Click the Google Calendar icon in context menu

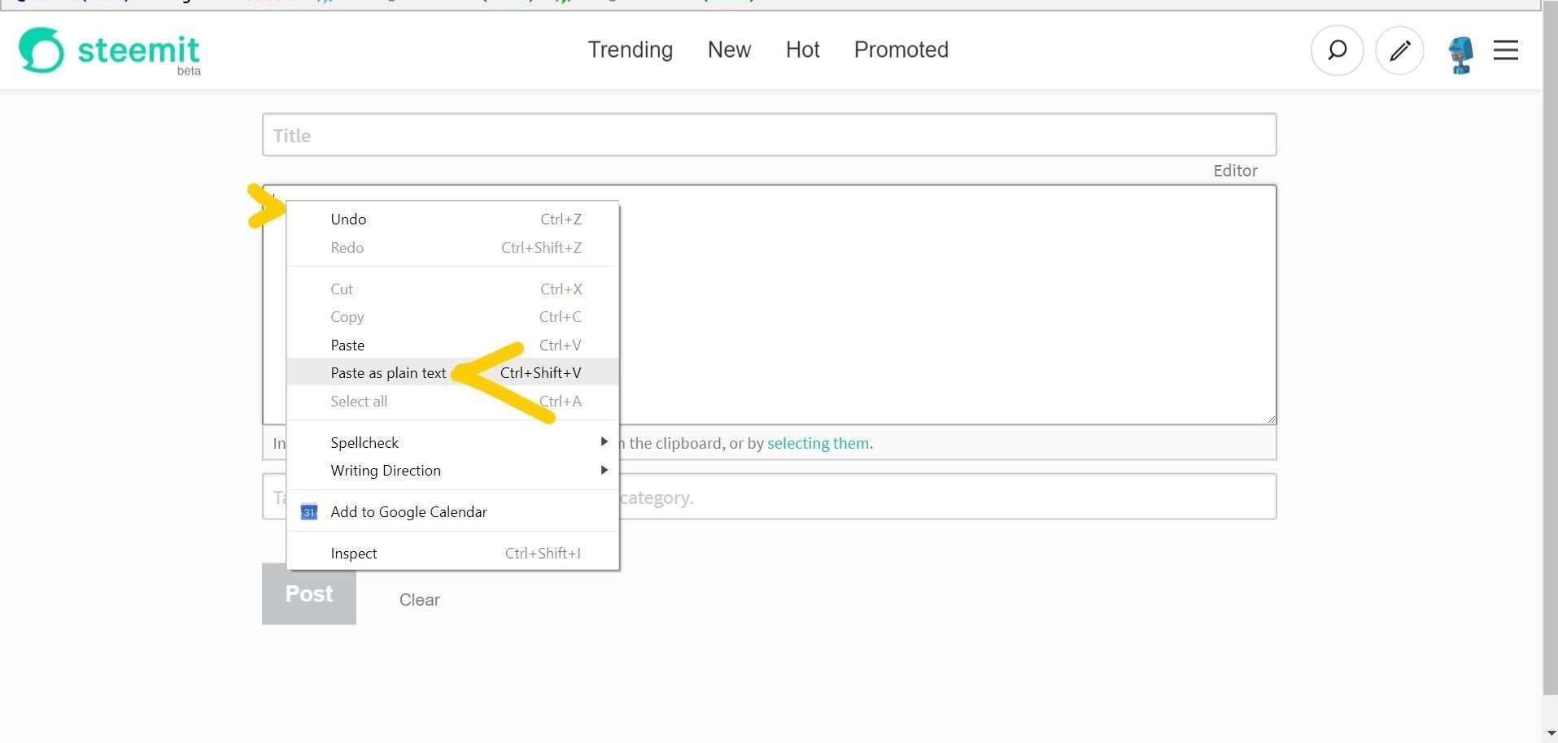point(309,512)
